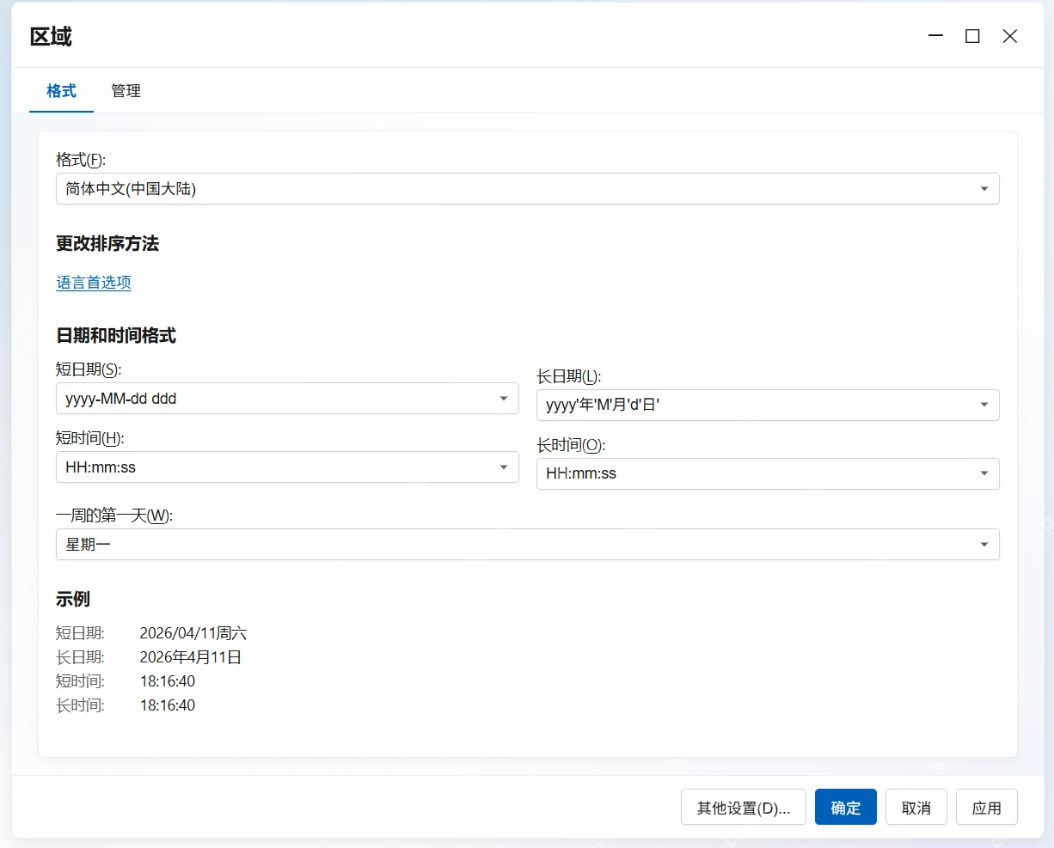
Task: Click the 区域 window title
Action: pyautogui.click(x=51, y=36)
